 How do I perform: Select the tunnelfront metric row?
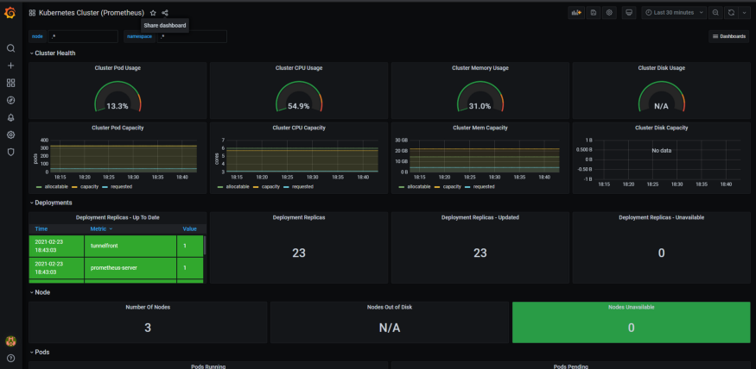pyautogui.click(x=116, y=246)
